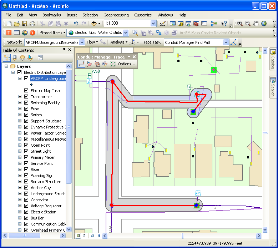Open the Windows menu
Viewport: 278px width, 248px height.
(165, 15)
